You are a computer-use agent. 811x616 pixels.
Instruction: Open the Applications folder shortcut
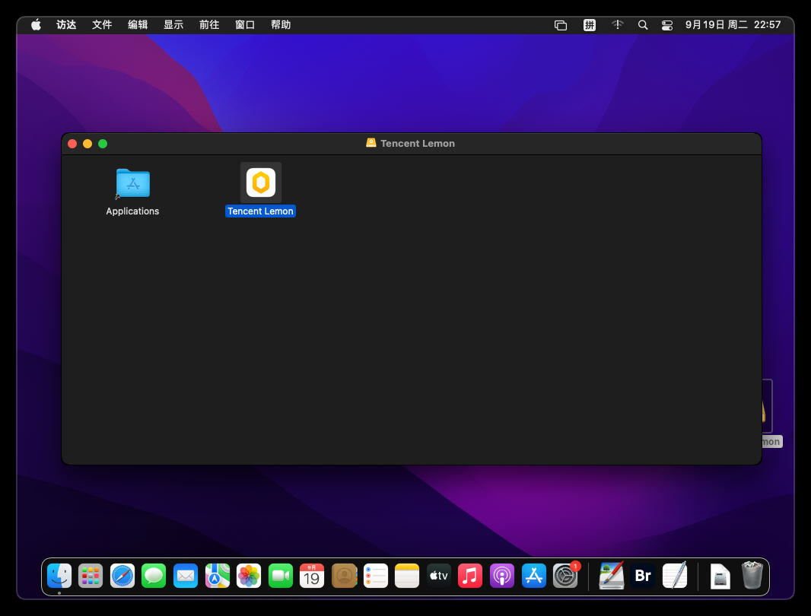click(133, 183)
